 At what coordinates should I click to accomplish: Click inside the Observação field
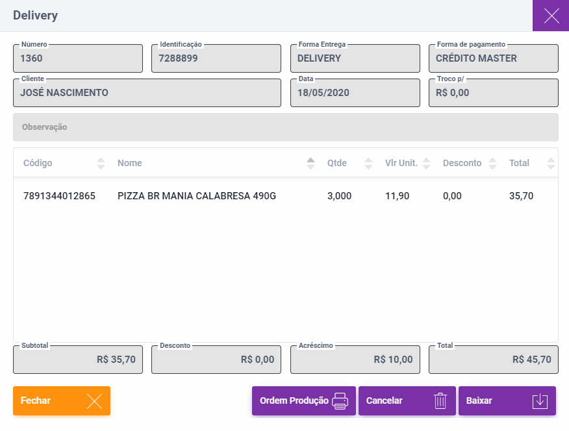pyautogui.click(x=286, y=127)
